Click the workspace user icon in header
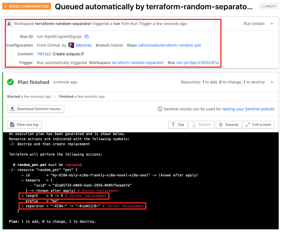Image resolution: width=282 pixels, height=232 pixels. 9,24
